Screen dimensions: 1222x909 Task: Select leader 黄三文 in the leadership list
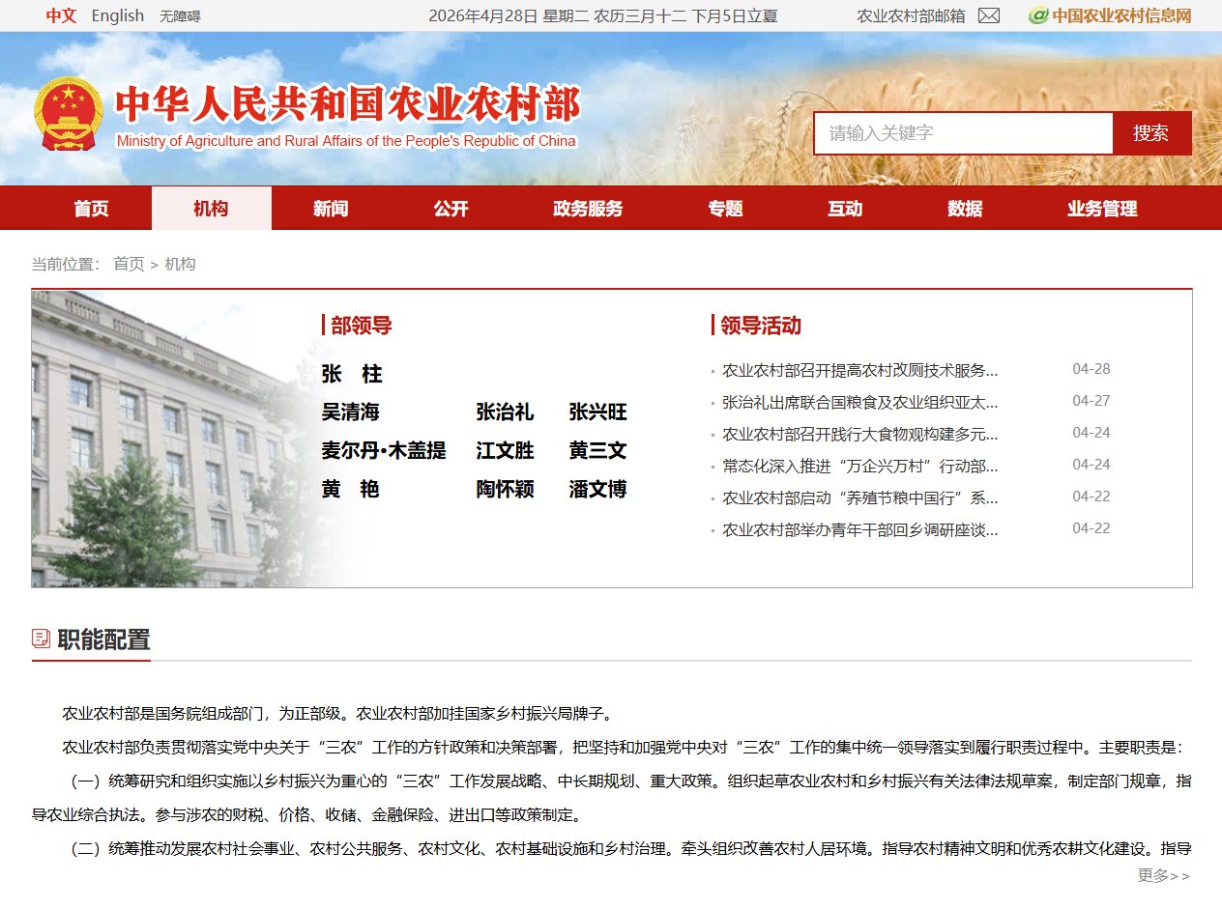click(x=596, y=451)
